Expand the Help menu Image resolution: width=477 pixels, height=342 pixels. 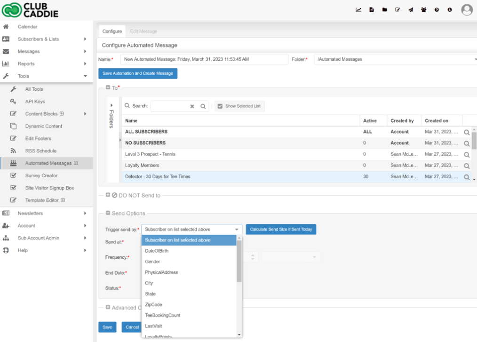click(x=46, y=250)
